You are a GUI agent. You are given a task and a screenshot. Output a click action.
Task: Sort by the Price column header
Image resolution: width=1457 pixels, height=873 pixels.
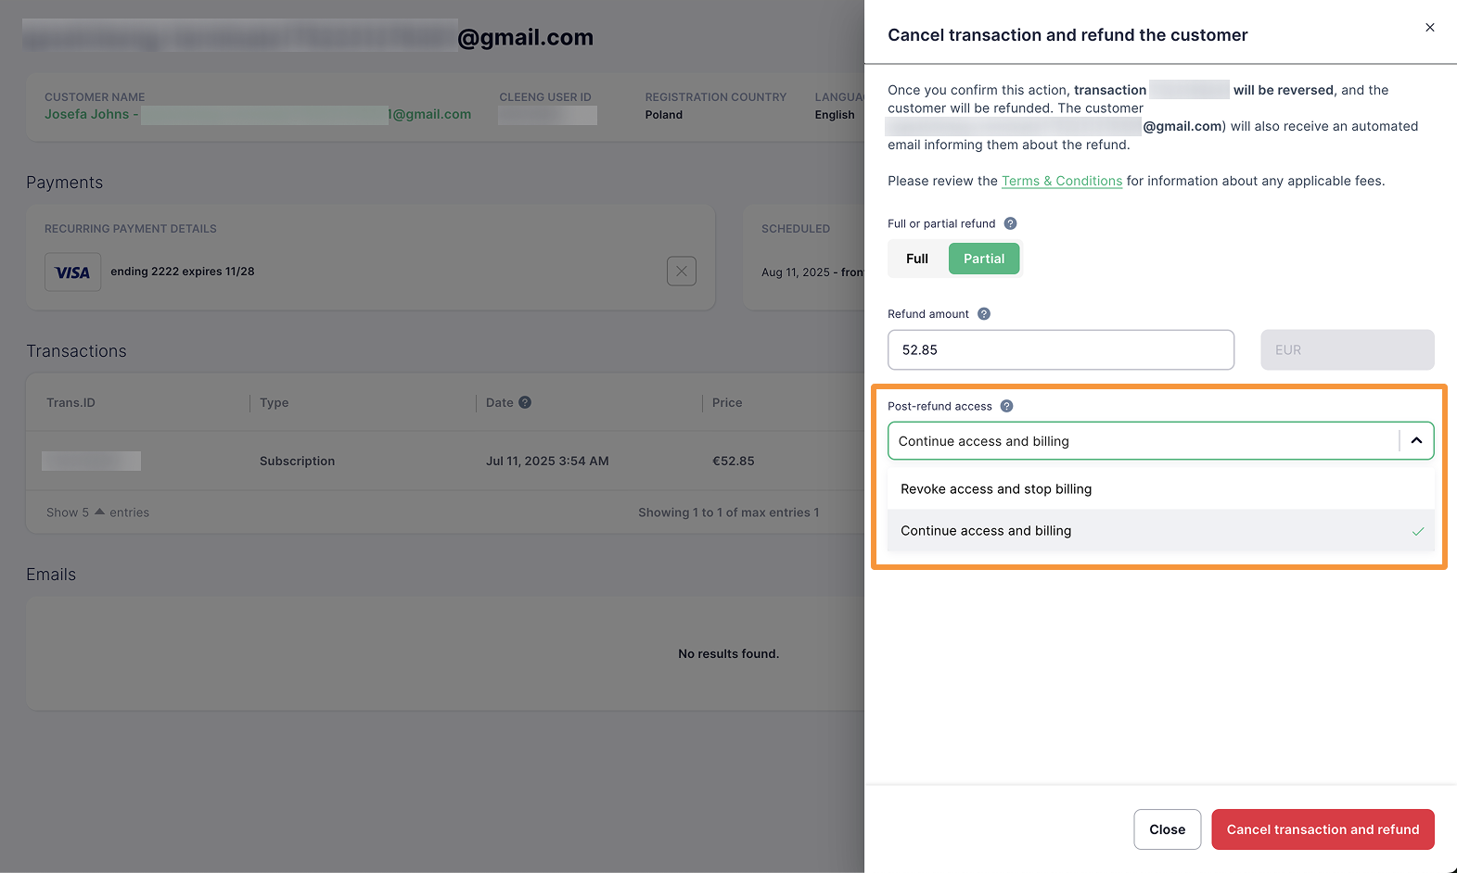point(727,403)
